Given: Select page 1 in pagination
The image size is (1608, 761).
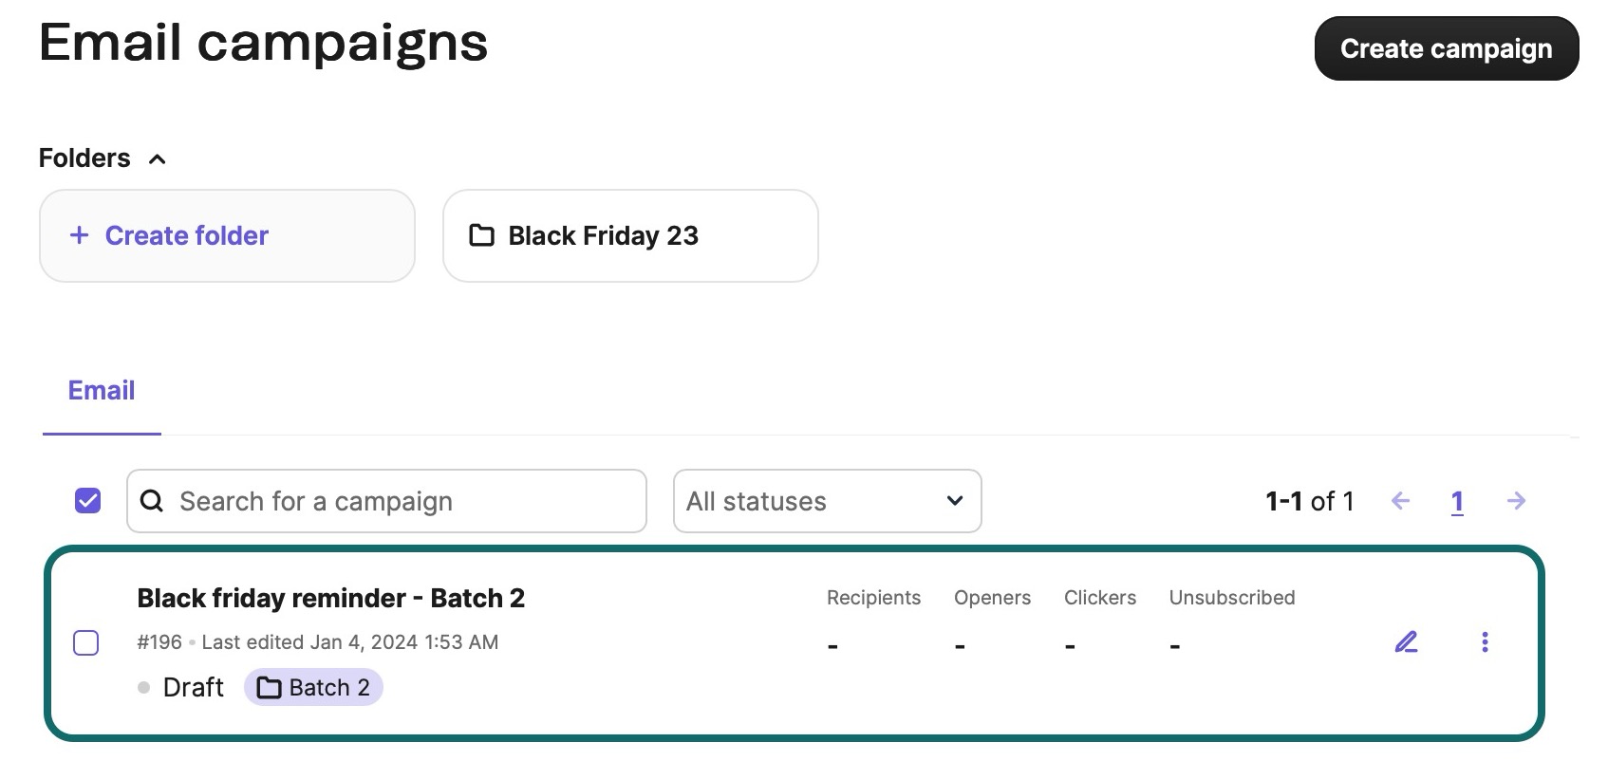Looking at the screenshot, I should pyautogui.click(x=1457, y=501).
